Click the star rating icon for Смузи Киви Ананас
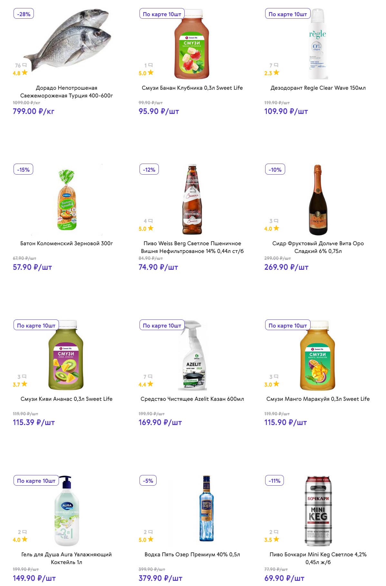Image resolution: width=386 pixels, height=586 pixels. coord(24,384)
